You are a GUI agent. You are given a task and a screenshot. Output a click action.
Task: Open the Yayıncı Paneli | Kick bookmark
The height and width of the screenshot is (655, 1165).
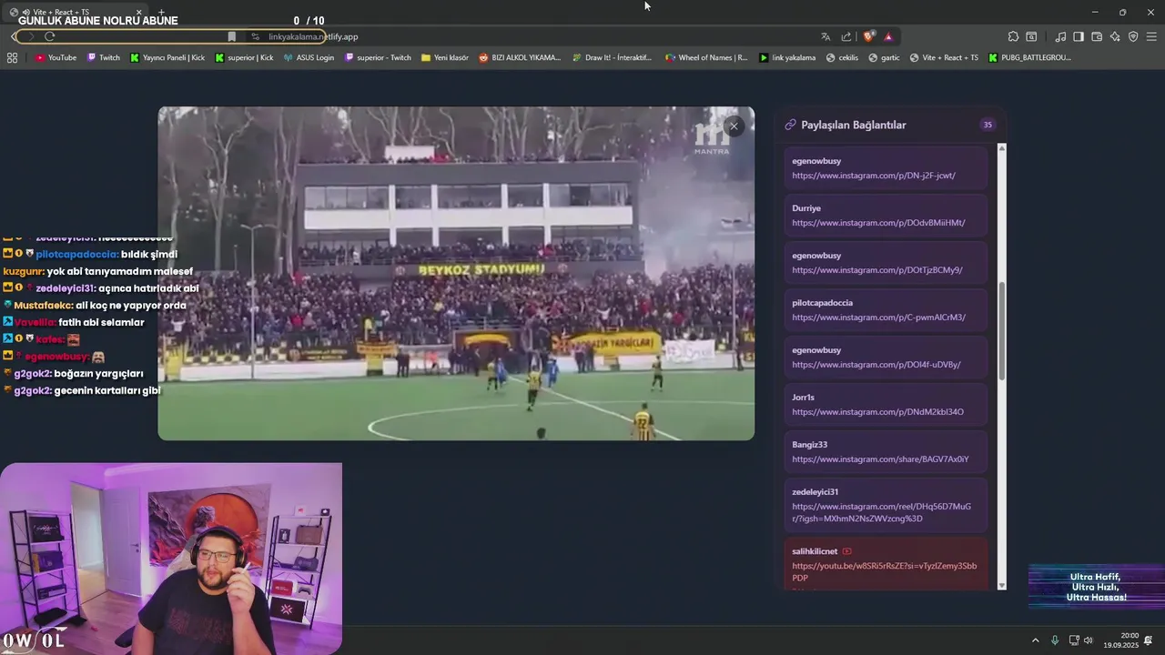[x=167, y=57]
